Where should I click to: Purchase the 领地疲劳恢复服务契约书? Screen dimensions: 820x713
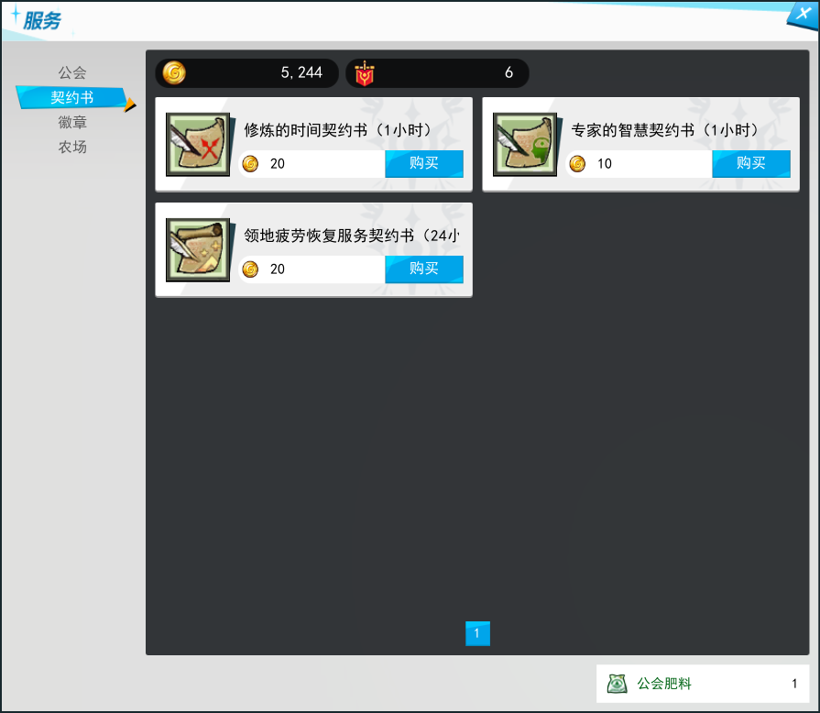423,269
